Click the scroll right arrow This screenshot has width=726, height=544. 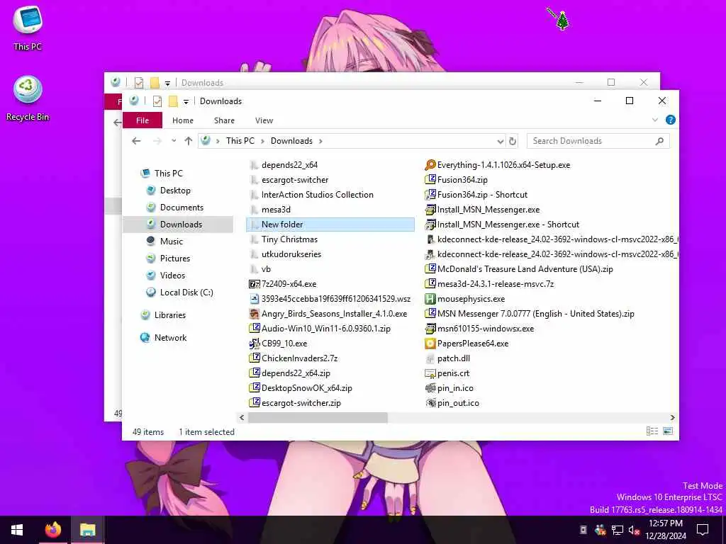[x=672, y=418]
